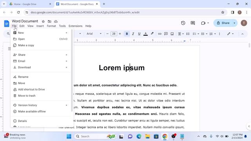This screenshot has width=251, height=141.
Task: Toggle Bold formatting
Action: click(127, 34)
